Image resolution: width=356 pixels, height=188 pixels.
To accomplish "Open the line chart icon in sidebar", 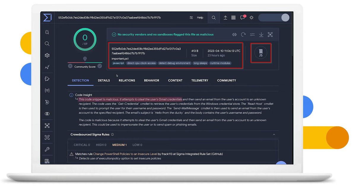I will (x=47, y=67).
